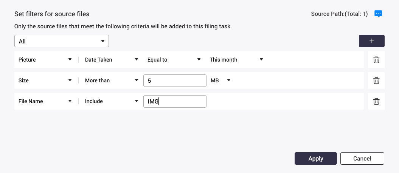Delete the File Name filter row
Screen dimensions: 399x173
coord(376,101)
